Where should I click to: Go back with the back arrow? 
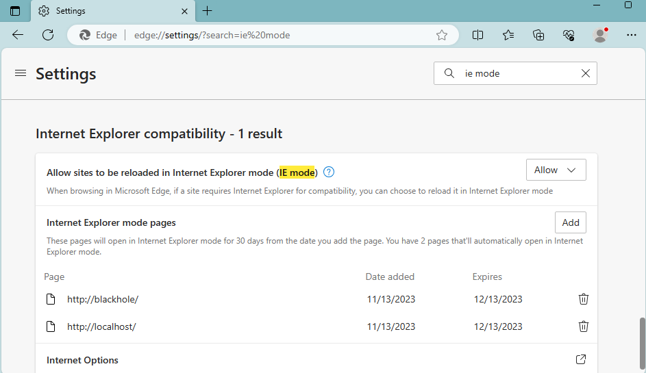point(18,35)
